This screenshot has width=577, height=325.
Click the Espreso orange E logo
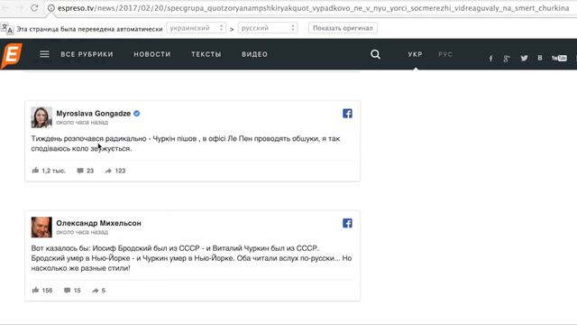(x=12, y=55)
